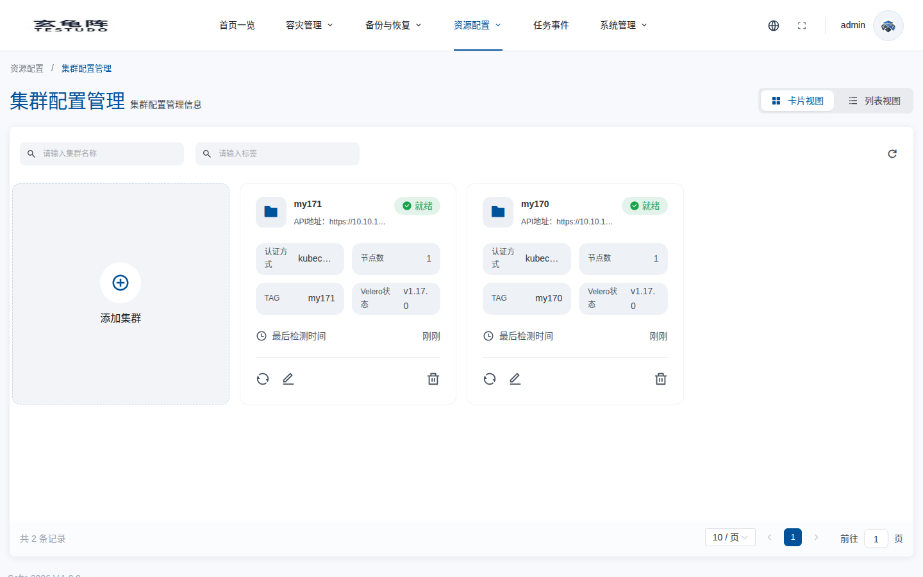Click the my170 API地址 text

click(x=567, y=222)
